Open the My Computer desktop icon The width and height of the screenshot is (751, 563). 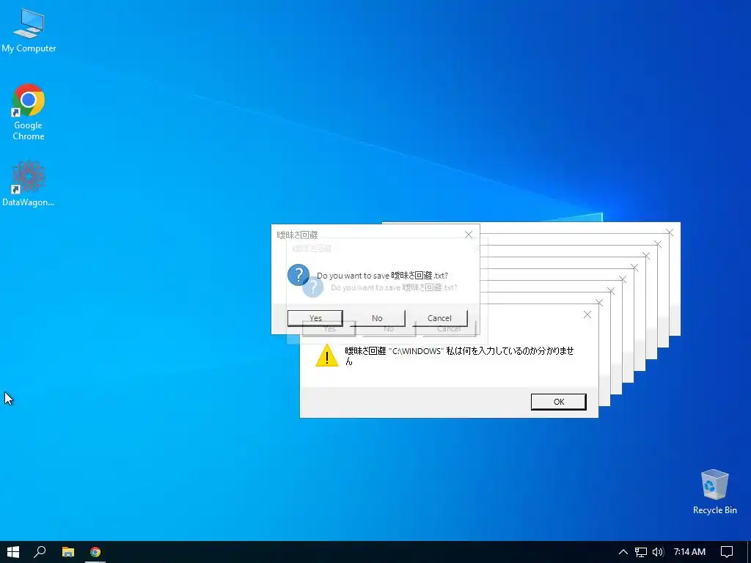(x=29, y=31)
